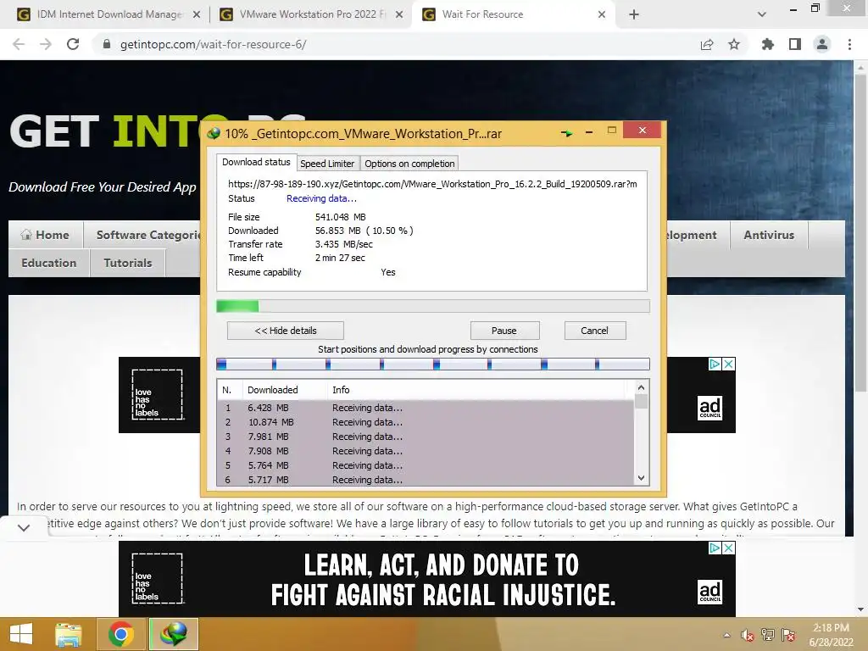
Task: Click the Chrome taskbar icon
Action: [x=120, y=634]
